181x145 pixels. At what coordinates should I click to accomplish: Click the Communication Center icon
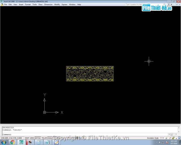(169, 5)
